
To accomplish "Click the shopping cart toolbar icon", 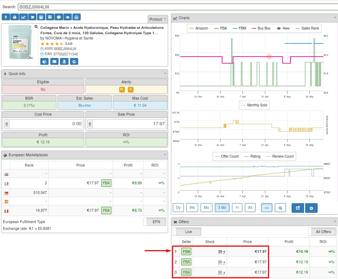I will [x=32, y=17].
